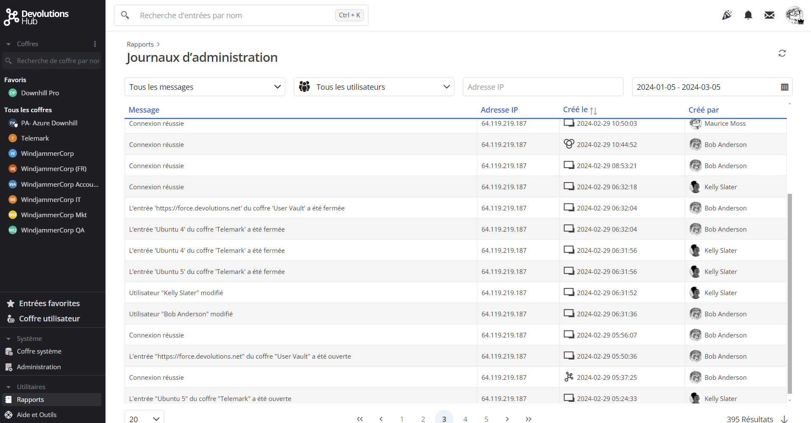Click the Hub icon on the 05:37:25 row
The image size is (811, 423).
click(x=569, y=376)
